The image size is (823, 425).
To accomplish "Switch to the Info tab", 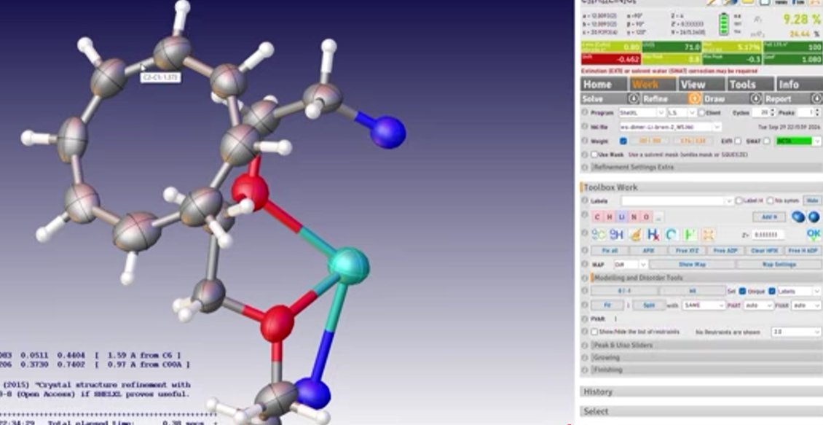I will (x=798, y=84).
